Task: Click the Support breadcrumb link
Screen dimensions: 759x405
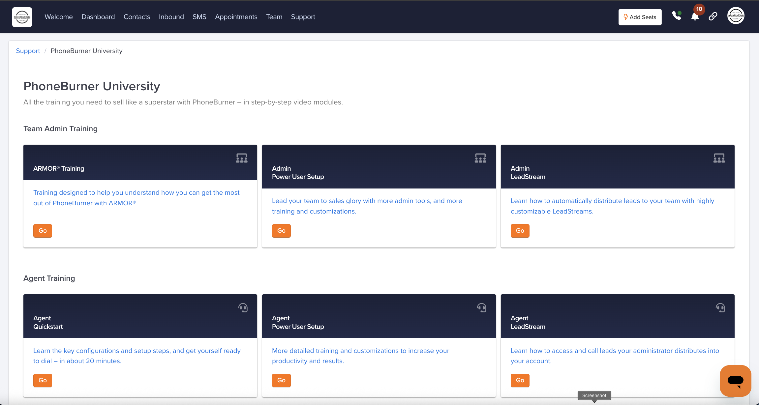Action: pos(28,51)
